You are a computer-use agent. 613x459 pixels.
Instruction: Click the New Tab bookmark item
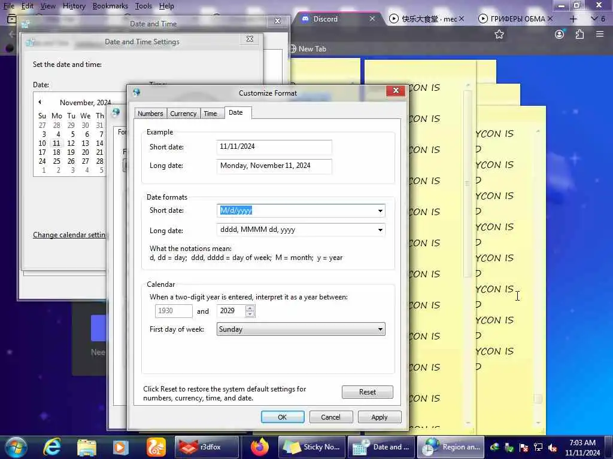click(308, 49)
